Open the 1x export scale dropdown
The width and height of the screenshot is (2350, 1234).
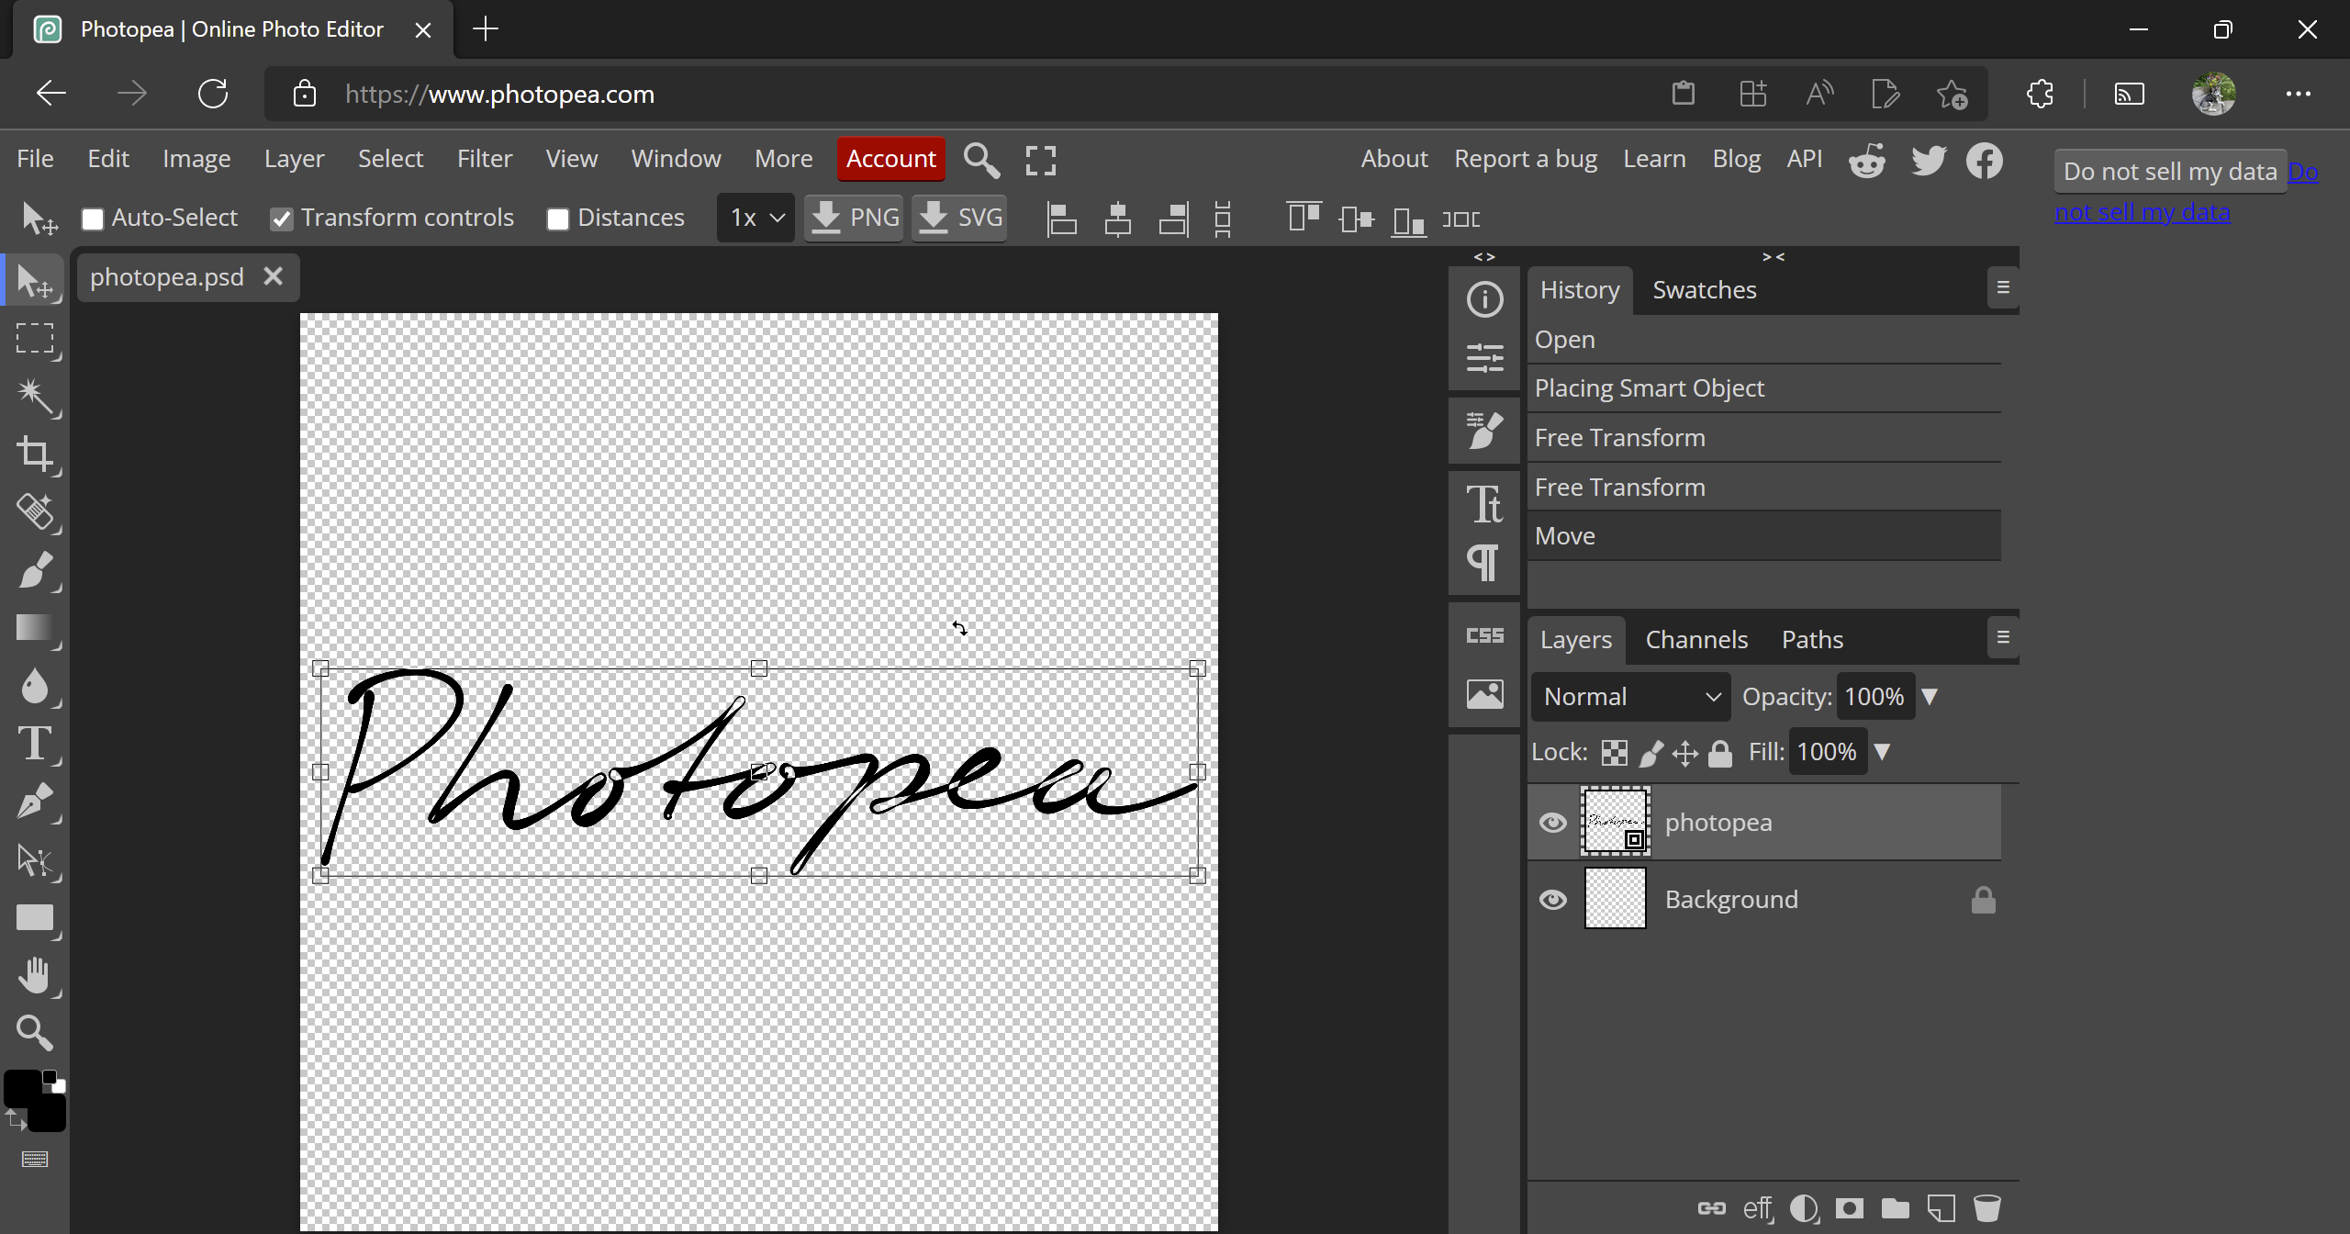point(755,218)
